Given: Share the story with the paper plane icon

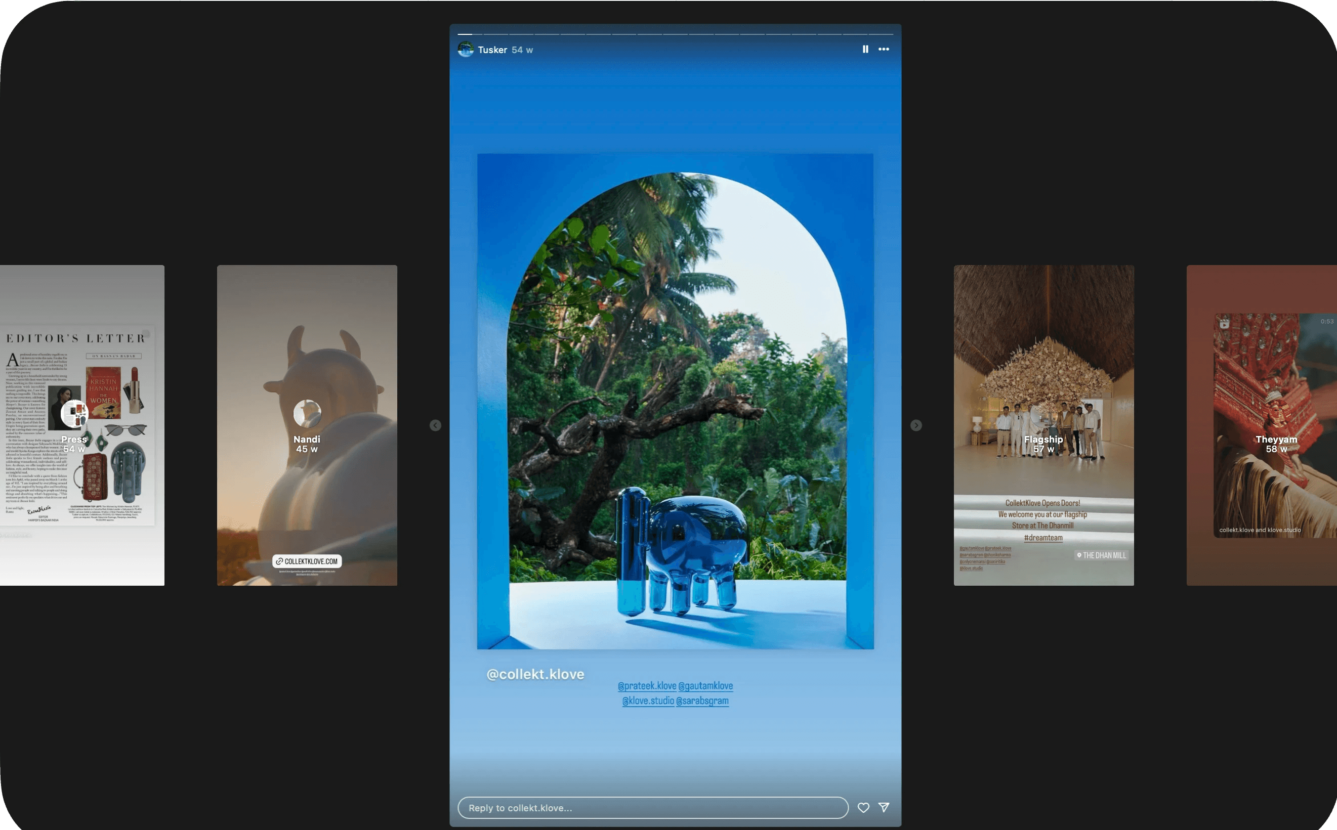Looking at the screenshot, I should coord(884,807).
